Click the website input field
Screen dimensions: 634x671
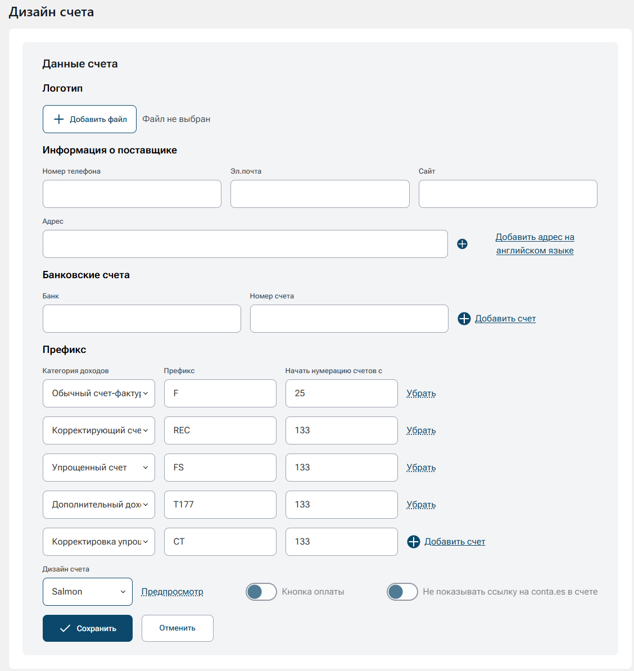coord(508,194)
